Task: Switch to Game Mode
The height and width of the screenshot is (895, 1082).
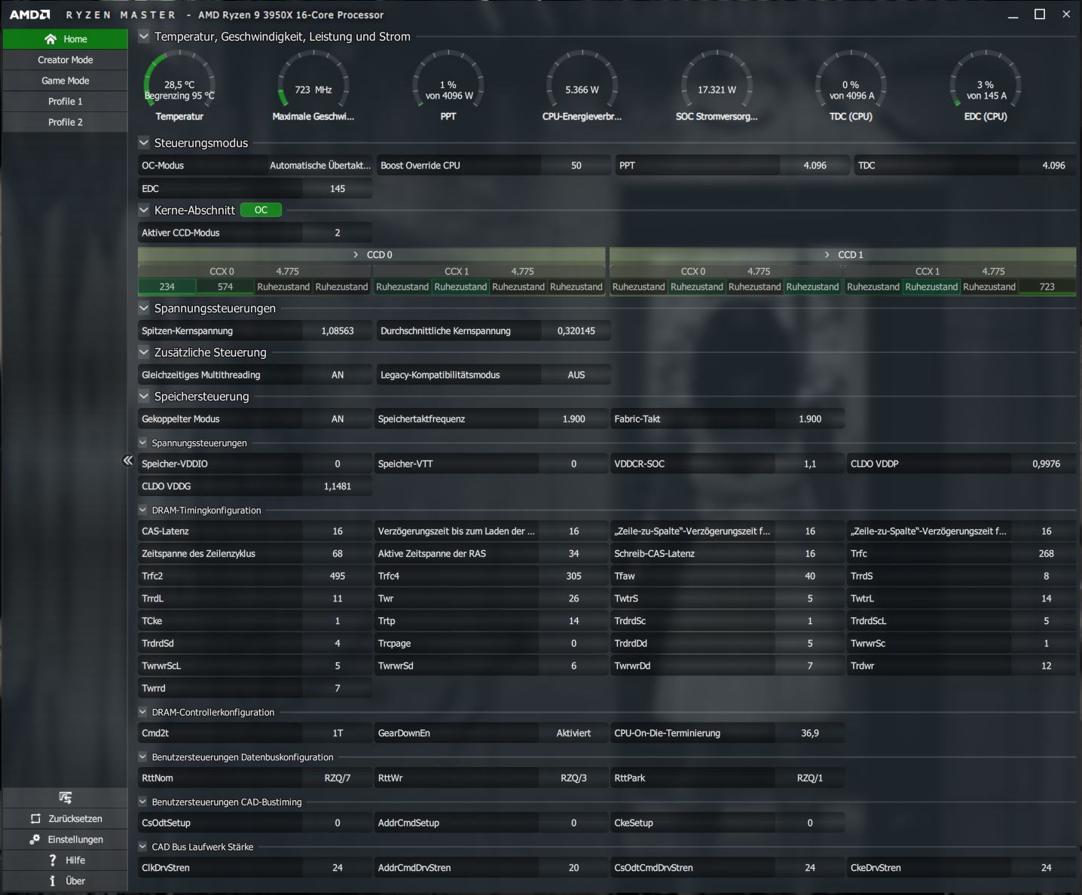Action: pyautogui.click(x=66, y=81)
